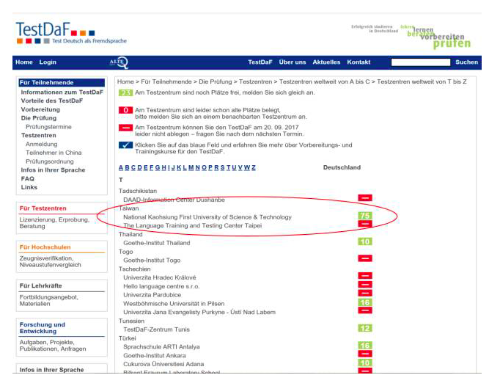Click red badge for Univerzita Pardubice
The image size is (489, 386).
[x=365, y=293]
